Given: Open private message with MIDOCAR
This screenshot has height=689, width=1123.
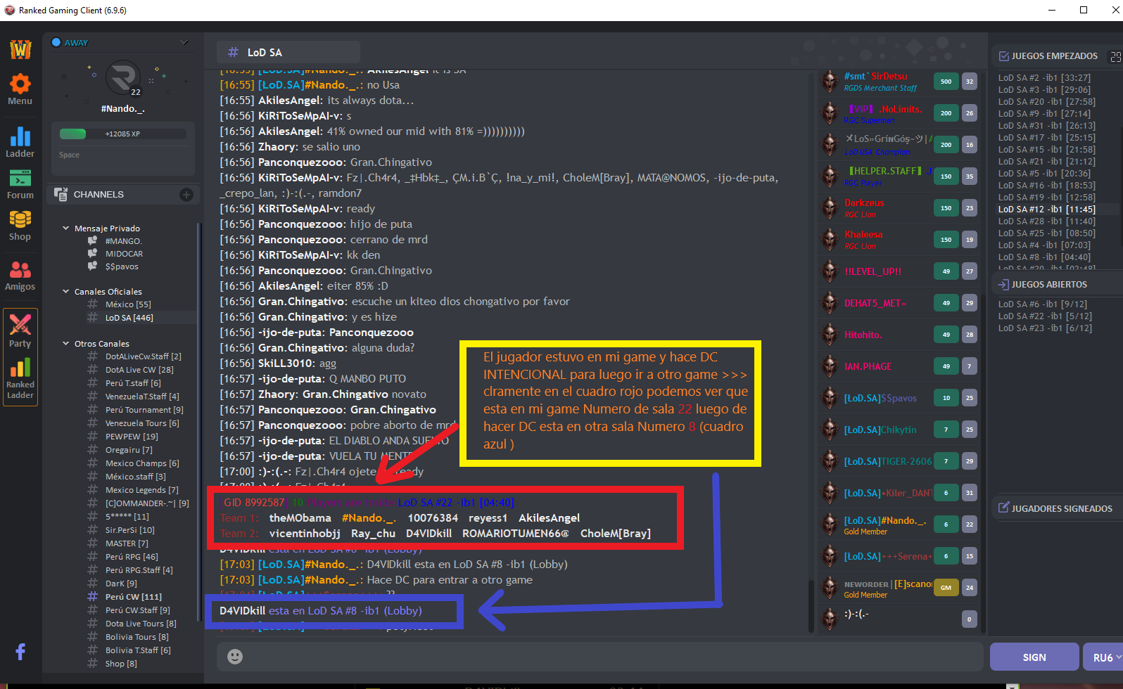Looking at the screenshot, I should tap(124, 254).
